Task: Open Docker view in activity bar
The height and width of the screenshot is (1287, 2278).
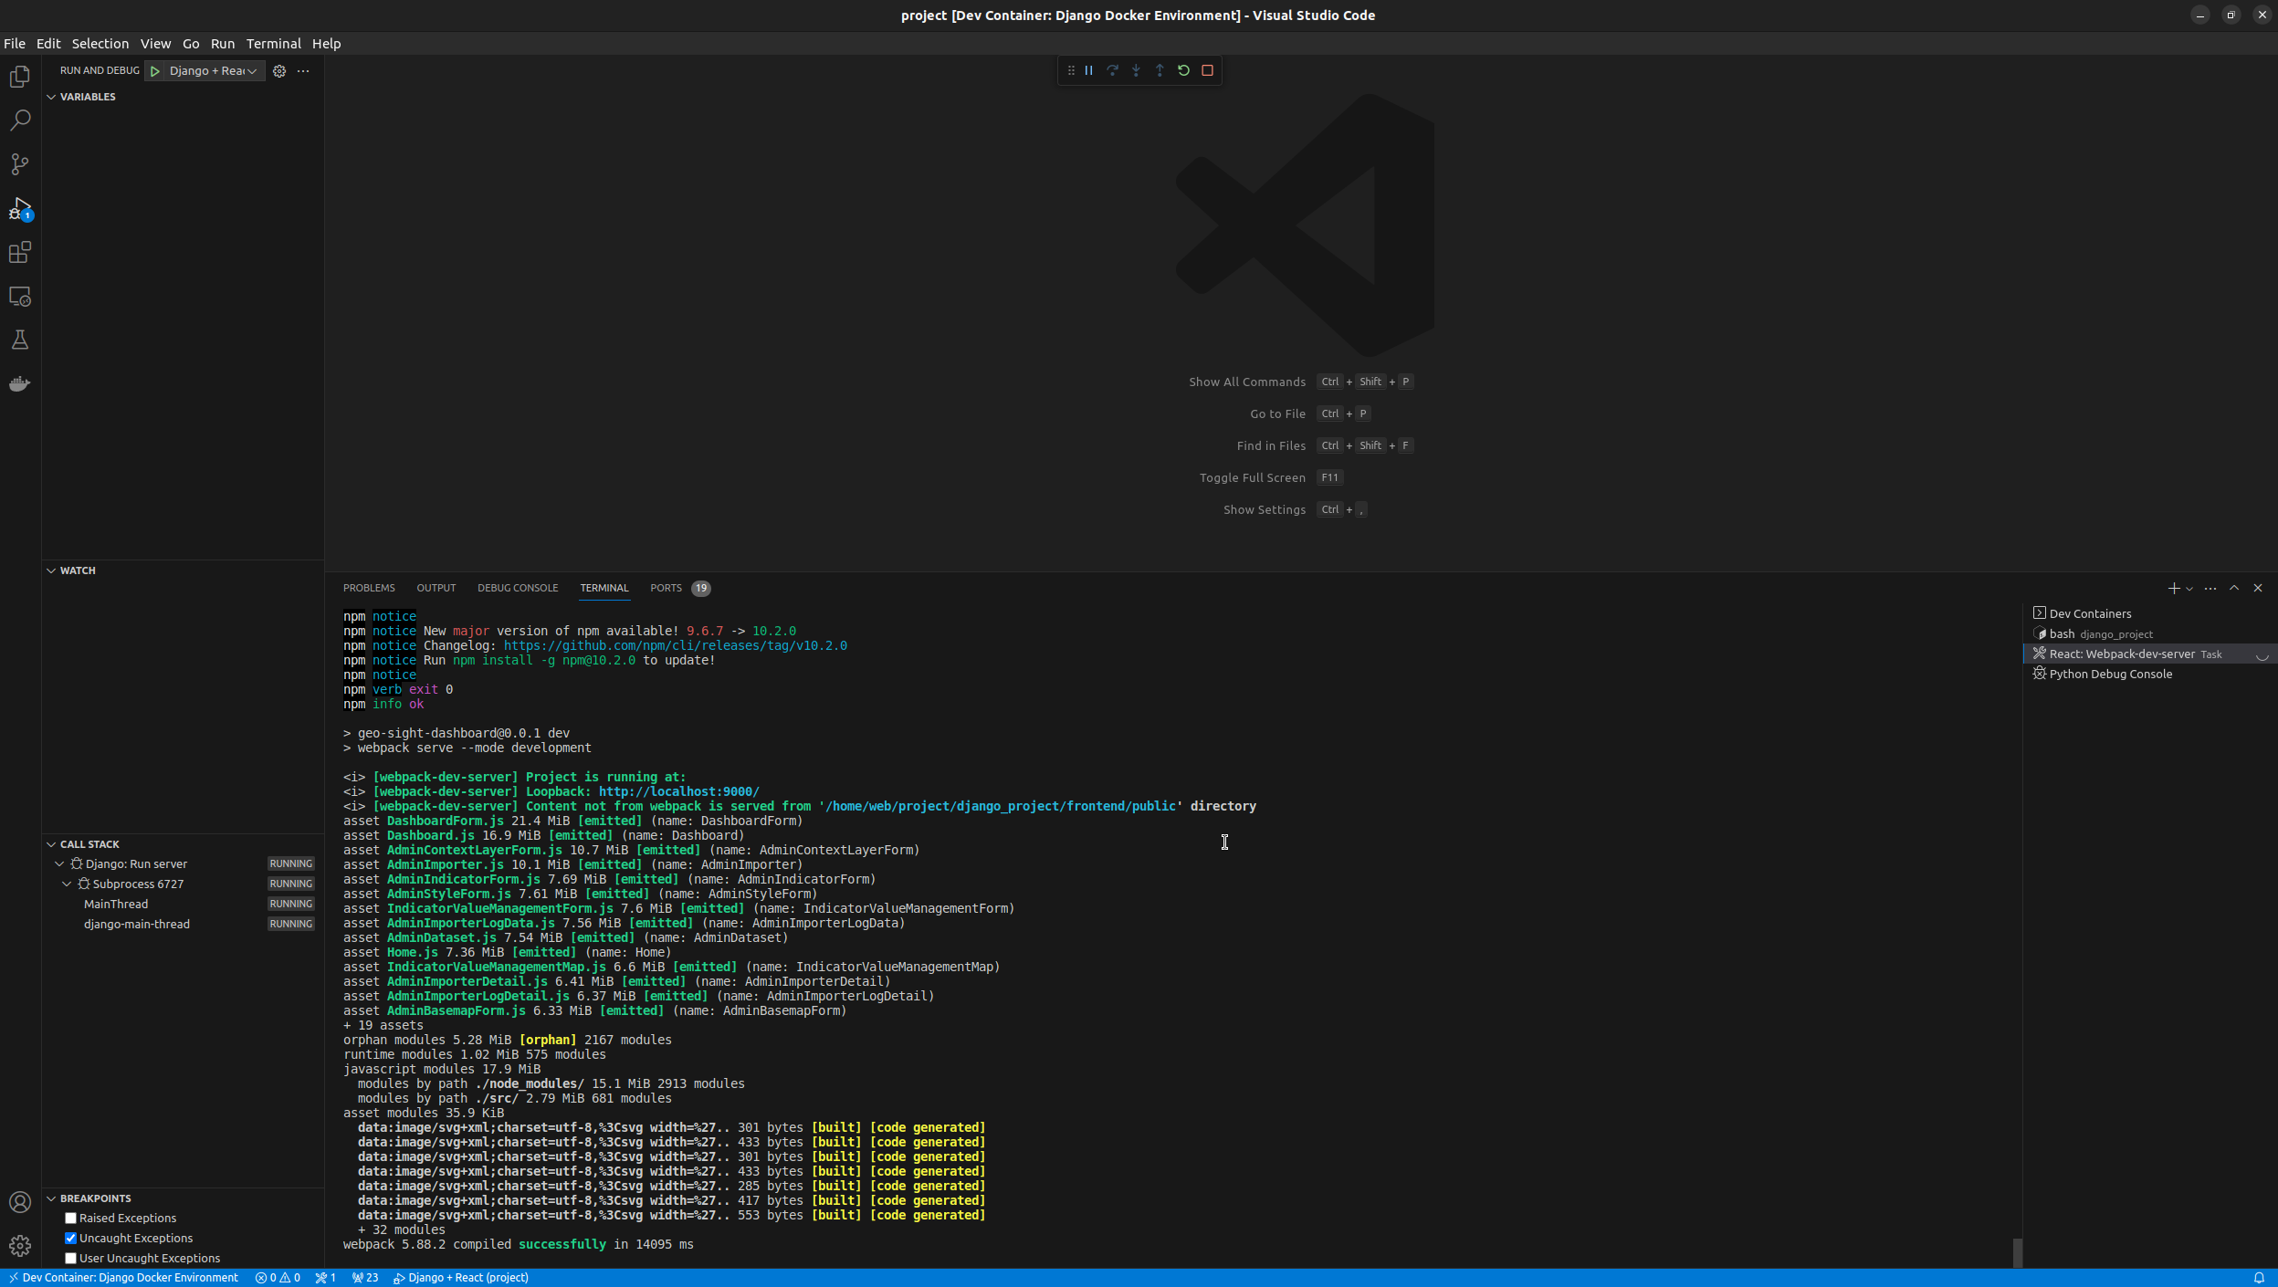Action: (20, 384)
